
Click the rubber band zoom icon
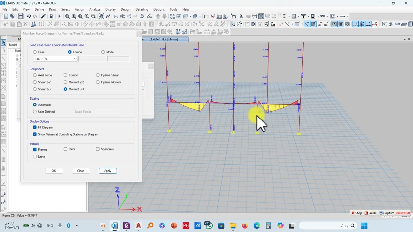pos(67,16)
